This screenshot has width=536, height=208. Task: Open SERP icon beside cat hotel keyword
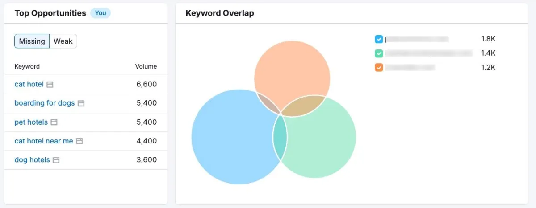click(50, 84)
